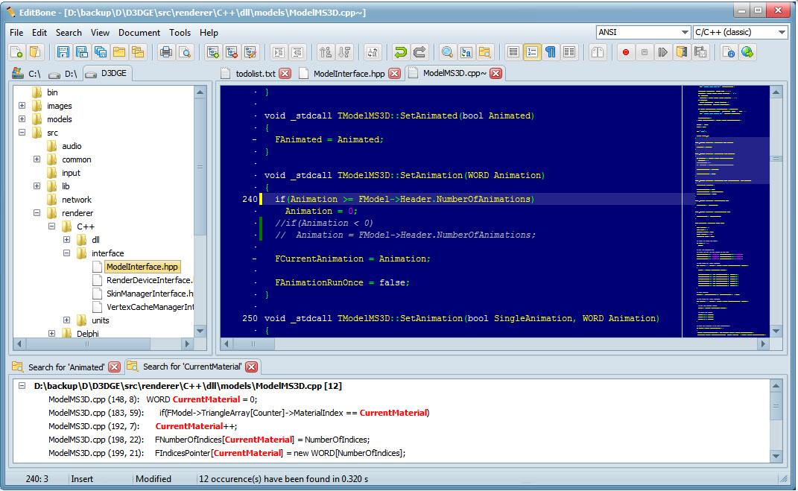Click the Open macro film-folder icon
798x491 pixels.
coord(682,52)
